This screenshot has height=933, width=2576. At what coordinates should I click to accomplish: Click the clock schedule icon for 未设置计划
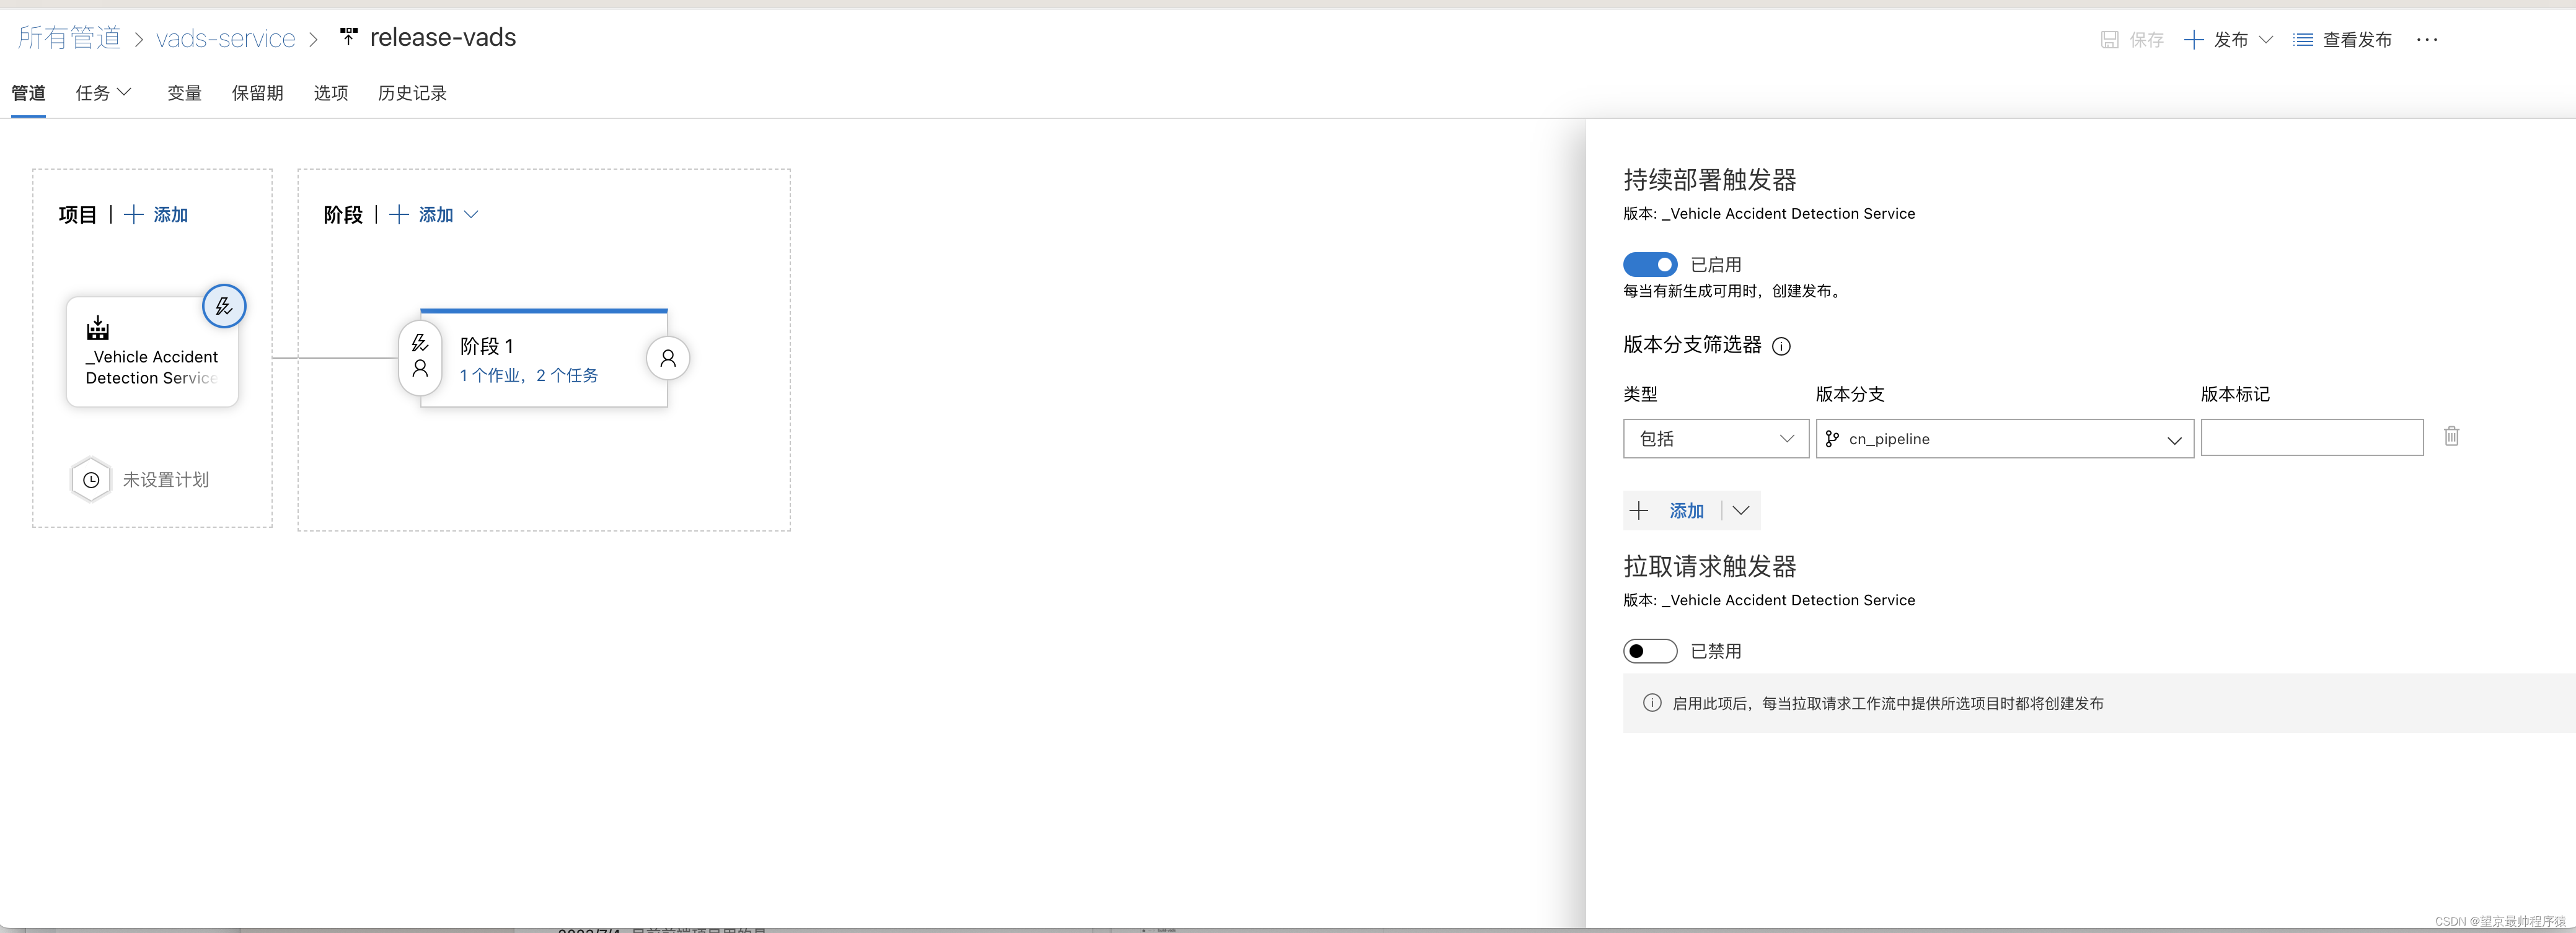pos(91,480)
